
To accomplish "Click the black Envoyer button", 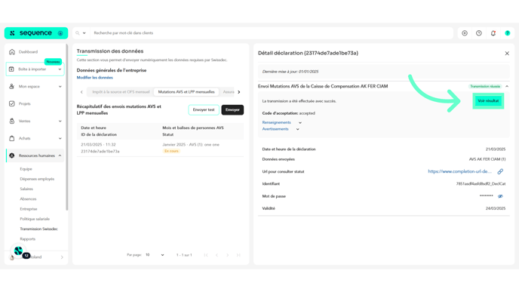I will click(x=232, y=110).
